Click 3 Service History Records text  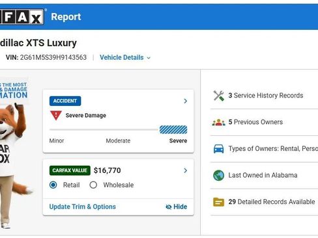pyautogui.click(x=266, y=96)
